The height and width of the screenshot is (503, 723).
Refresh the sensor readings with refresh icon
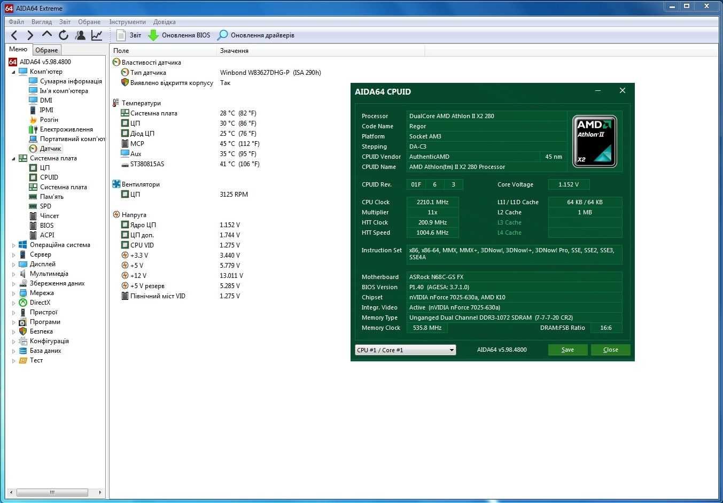pyautogui.click(x=64, y=35)
